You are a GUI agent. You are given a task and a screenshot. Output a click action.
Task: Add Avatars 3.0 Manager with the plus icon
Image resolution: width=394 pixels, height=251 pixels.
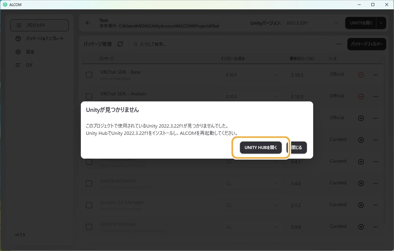coord(361,205)
